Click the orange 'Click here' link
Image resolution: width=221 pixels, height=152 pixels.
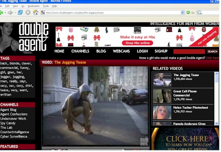tap(212, 58)
